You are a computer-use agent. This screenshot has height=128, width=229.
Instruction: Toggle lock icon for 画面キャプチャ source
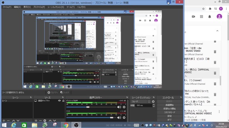tap(63, 101)
